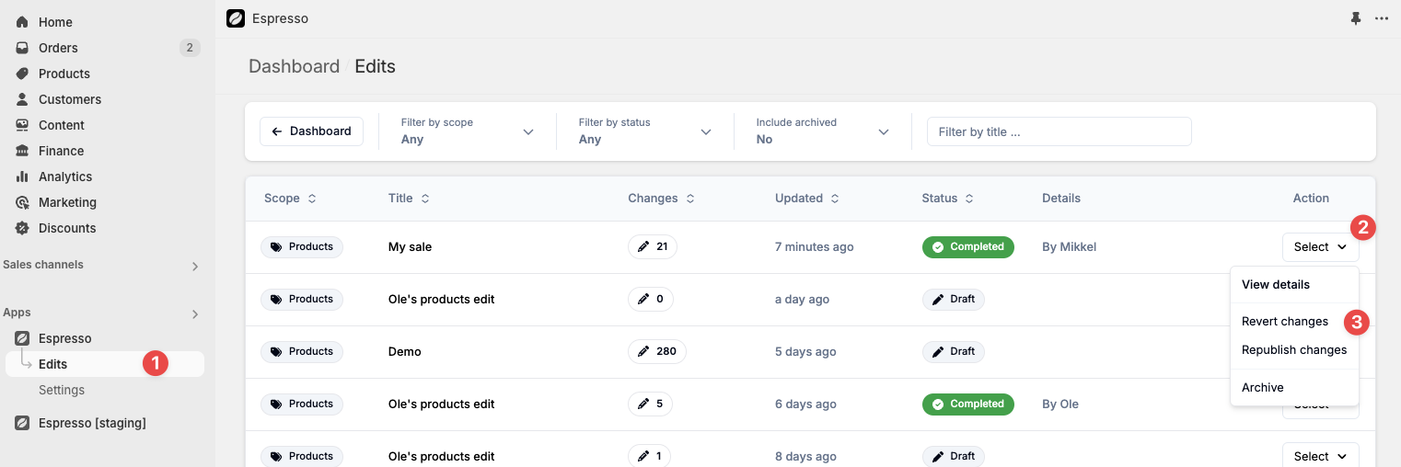The height and width of the screenshot is (467, 1401).
Task: Click the Marketing target icon
Action: [22, 202]
